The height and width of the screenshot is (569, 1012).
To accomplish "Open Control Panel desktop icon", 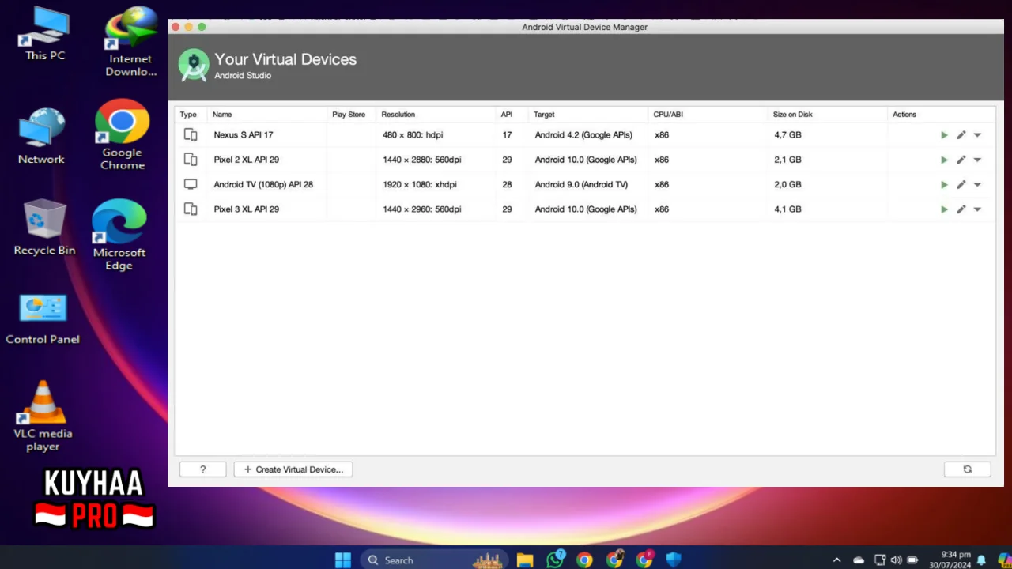I will point(43,320).
